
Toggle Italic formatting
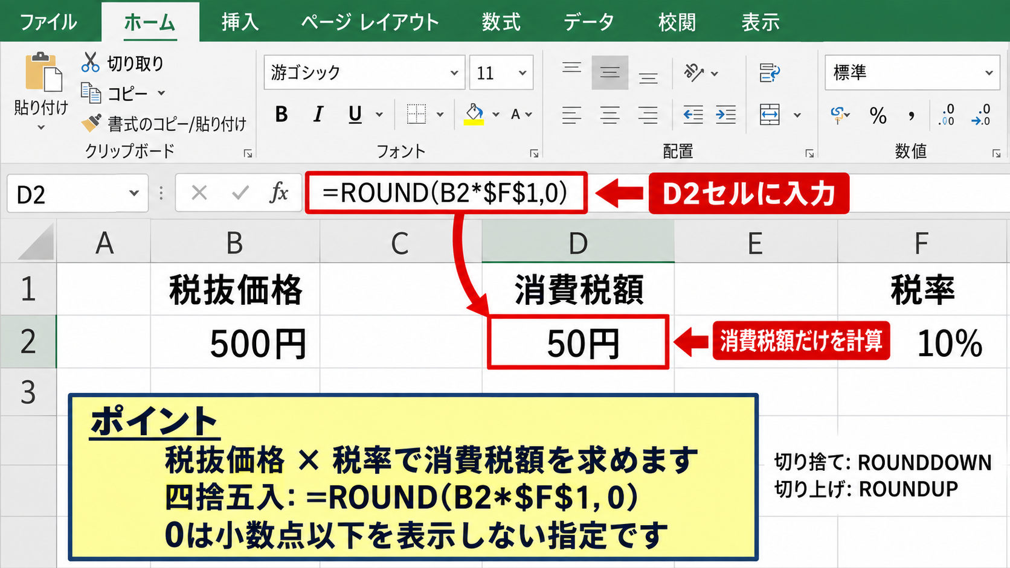318,114
